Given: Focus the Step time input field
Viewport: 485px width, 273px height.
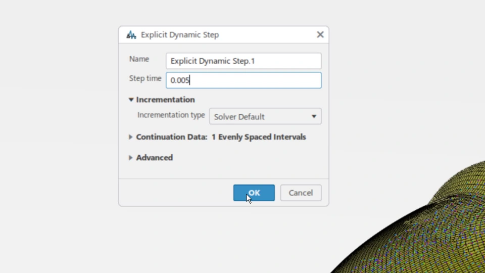Looking at the screenshot, I should coord(244,80).
